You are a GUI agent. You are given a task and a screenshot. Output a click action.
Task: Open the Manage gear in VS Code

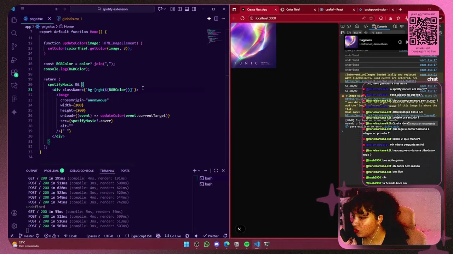pos(14,226)
